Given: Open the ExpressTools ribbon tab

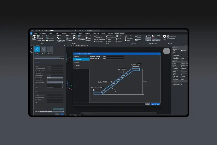Looking at the screenshot, I should pyautogui.click(x=95, y=33).
